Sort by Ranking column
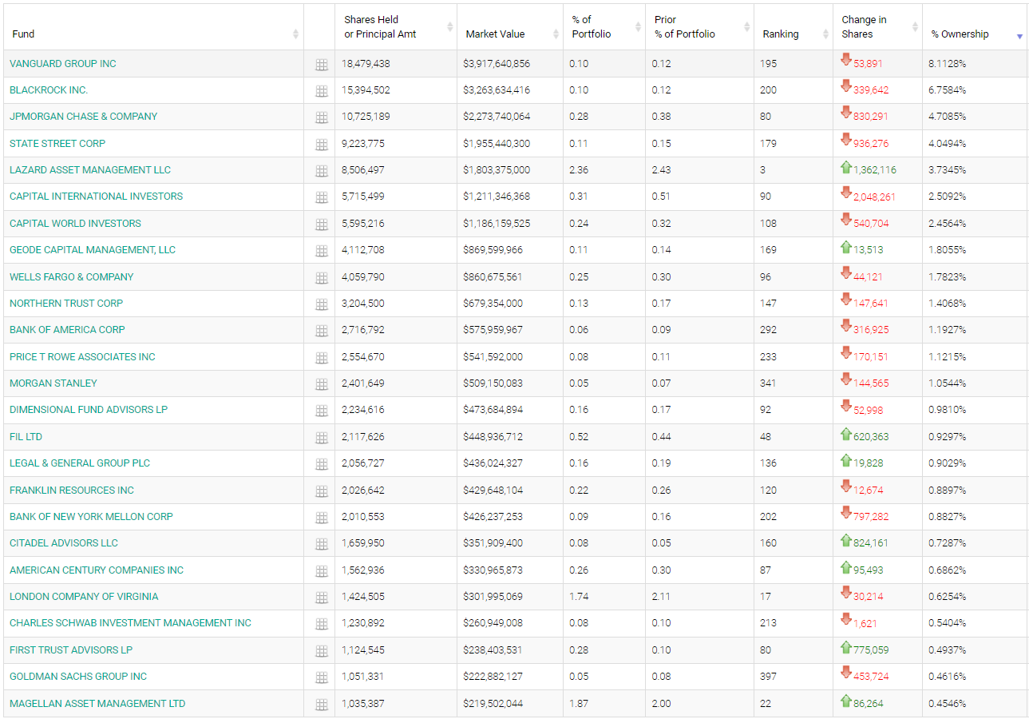Screen dimensions: 1029x719 point(794,27)
